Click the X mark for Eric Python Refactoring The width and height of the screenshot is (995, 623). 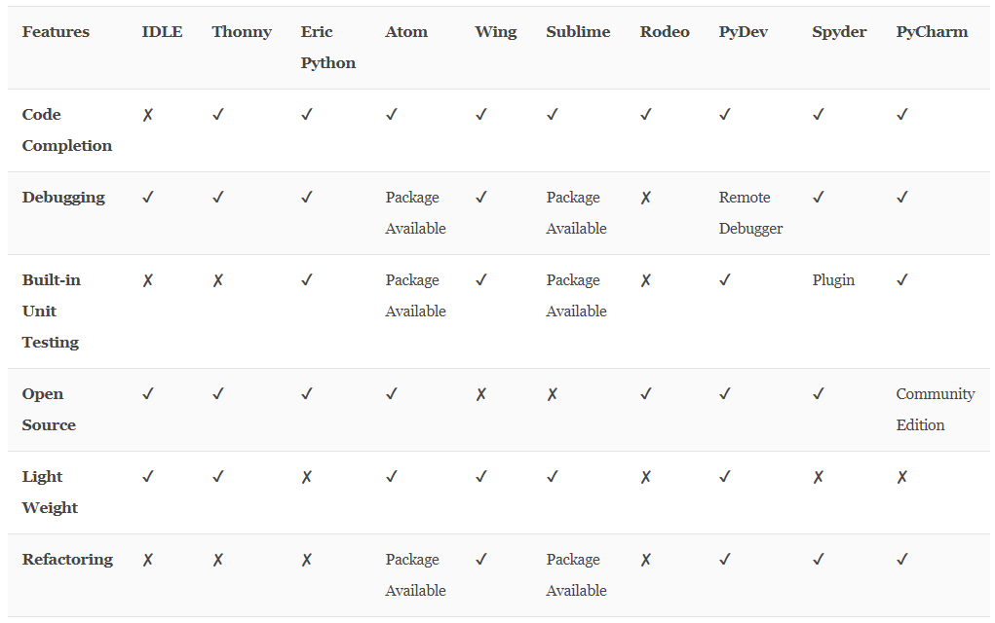click(x=307, y=560)
